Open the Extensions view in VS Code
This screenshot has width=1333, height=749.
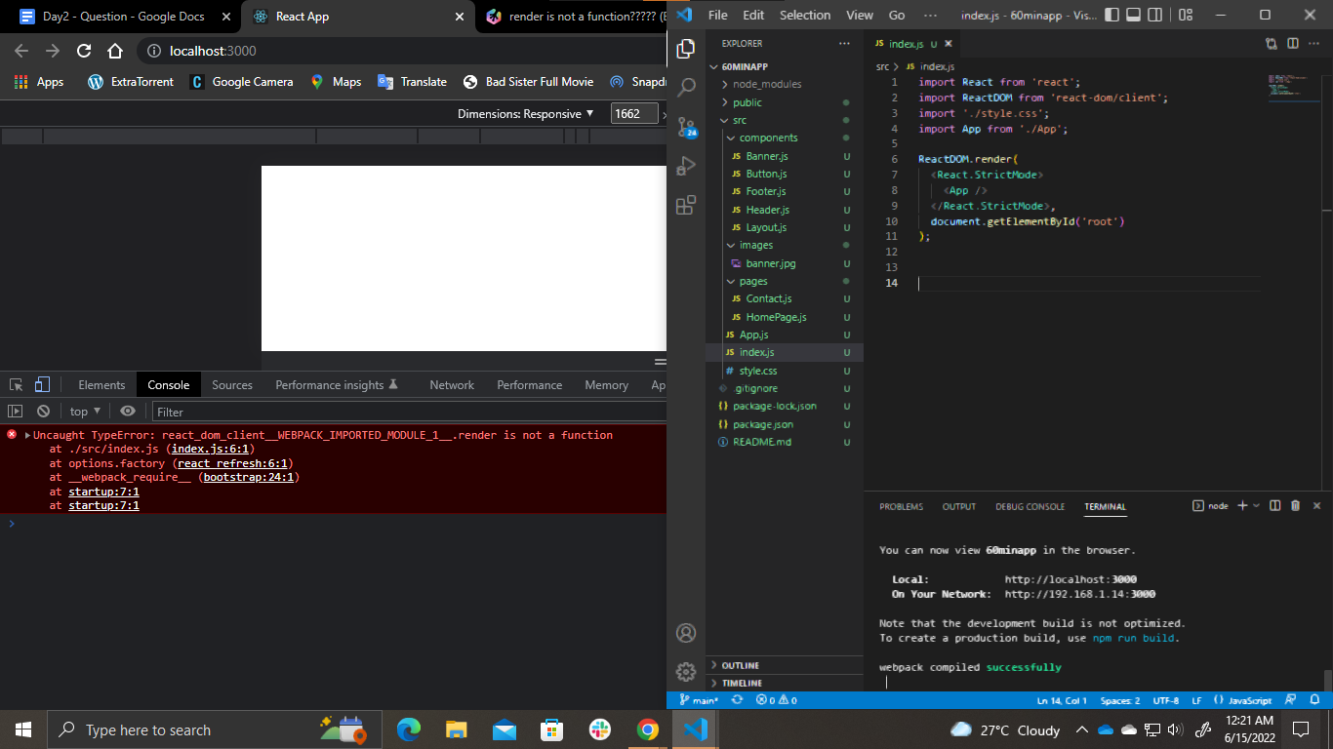[x=686, y=205]
